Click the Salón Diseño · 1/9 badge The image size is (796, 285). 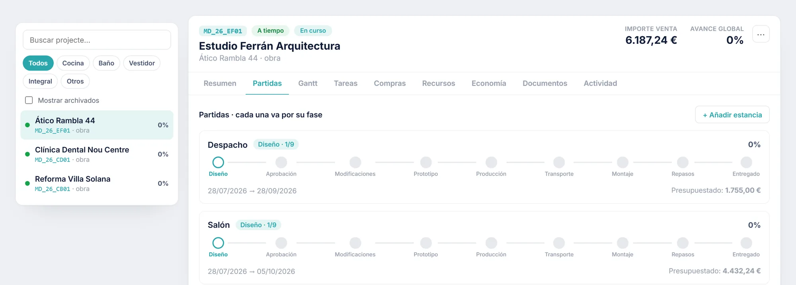pos(258,225)
